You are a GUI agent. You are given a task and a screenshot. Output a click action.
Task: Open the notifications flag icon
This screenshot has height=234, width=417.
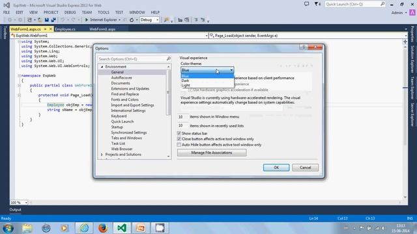click(317, 4)
